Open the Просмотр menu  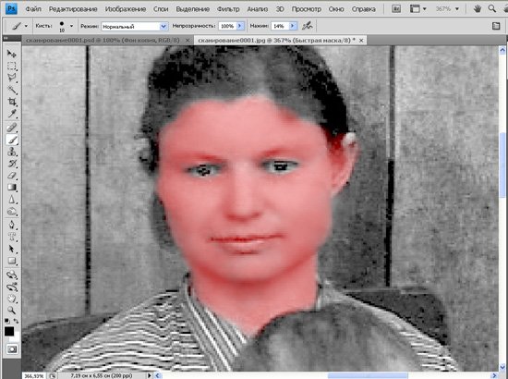tap(307, 9)
